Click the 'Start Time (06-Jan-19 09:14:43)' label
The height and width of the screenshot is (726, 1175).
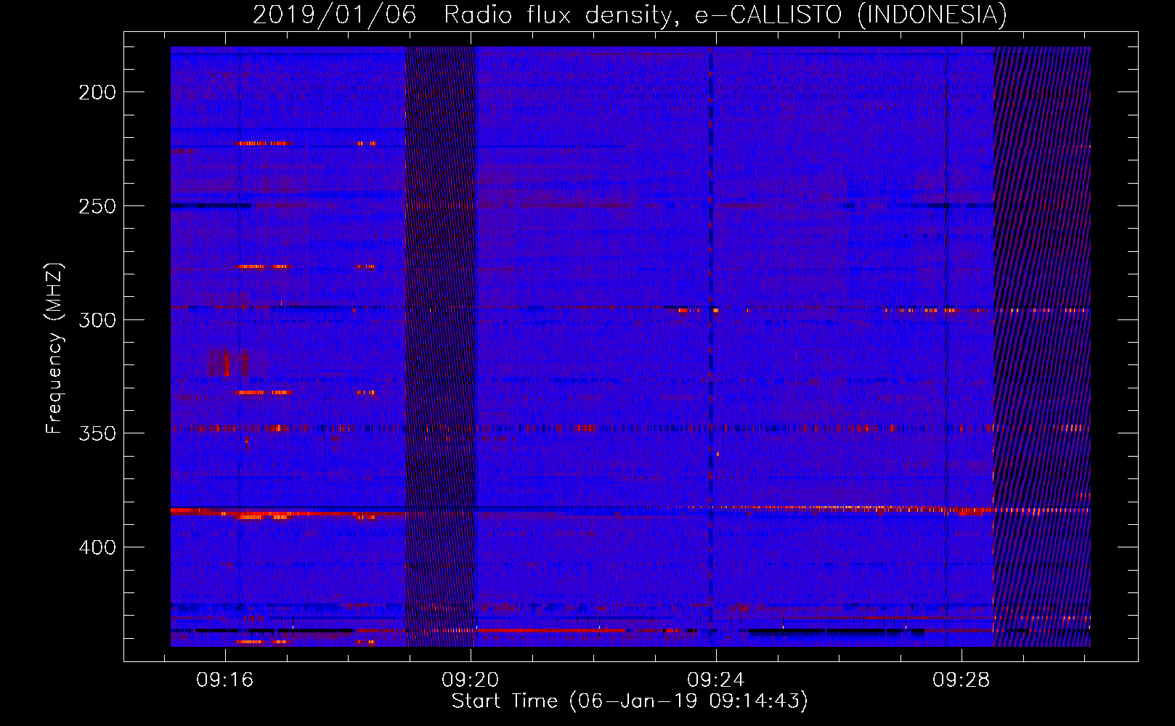pyautogui.click(x=630, y=701)
